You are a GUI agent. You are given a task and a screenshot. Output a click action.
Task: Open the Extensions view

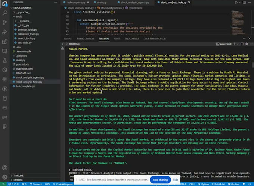pos(5,42)
